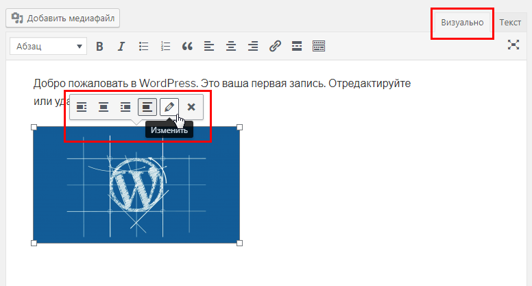Click the Добавить медиафайл button
This screenshot has height=286, width=532.
pyautogui.click(x=63, y=19)
